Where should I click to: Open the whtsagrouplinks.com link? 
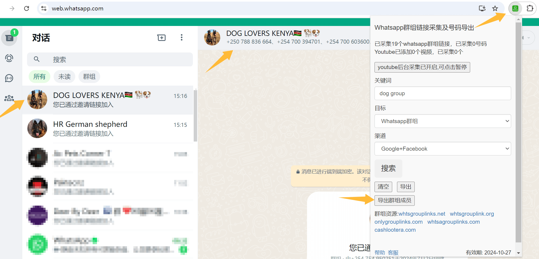(454, 222)
